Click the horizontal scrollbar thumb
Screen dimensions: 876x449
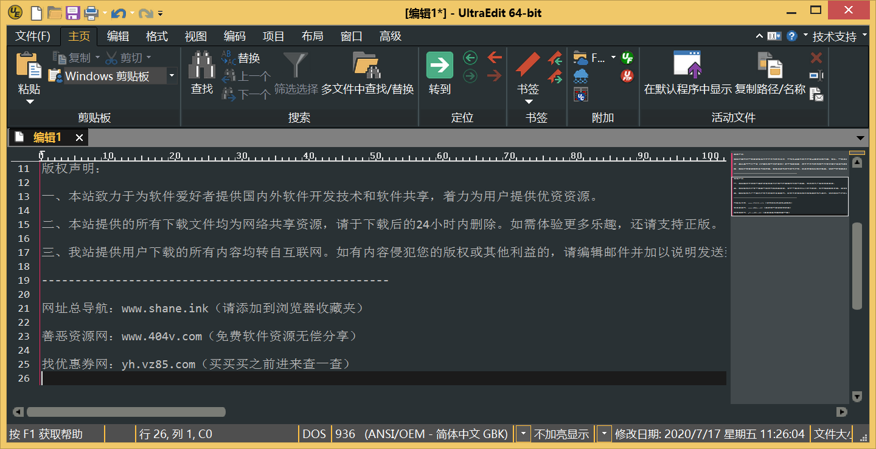[x=126, y=412]
